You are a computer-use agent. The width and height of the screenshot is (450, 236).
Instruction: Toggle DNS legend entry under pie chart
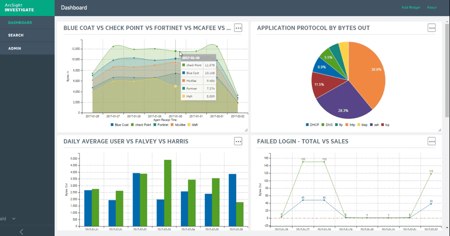point(327,125)
